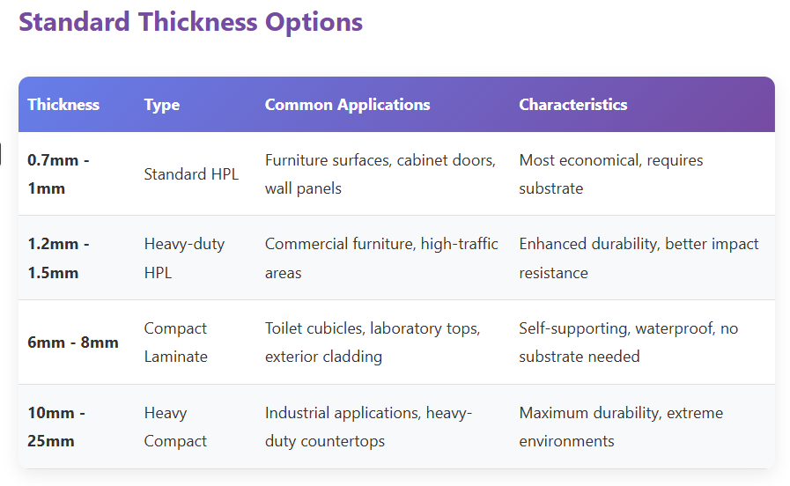The height and width of the screenshot is (486, 790).
Task: Click the Common Applications column header
Action: tap(347, 105)
